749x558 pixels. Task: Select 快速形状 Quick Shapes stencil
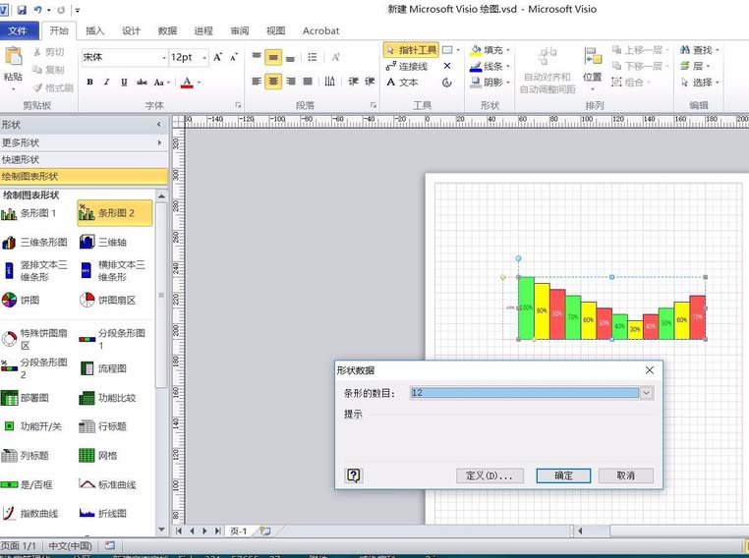click(x=84, y=159)
